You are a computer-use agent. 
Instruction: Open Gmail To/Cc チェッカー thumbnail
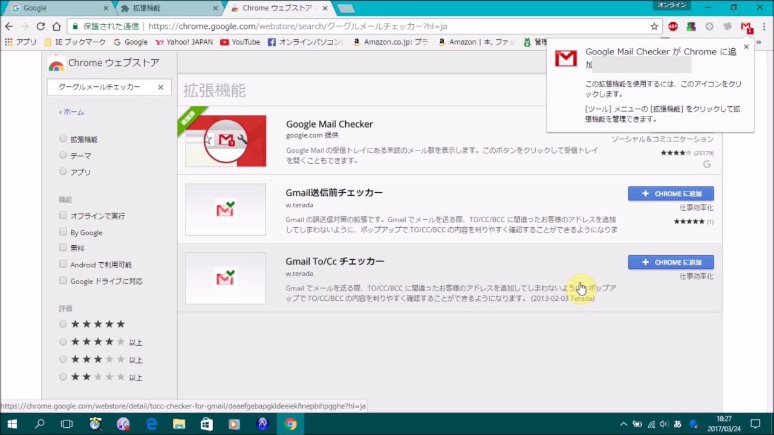pos(226,278)
